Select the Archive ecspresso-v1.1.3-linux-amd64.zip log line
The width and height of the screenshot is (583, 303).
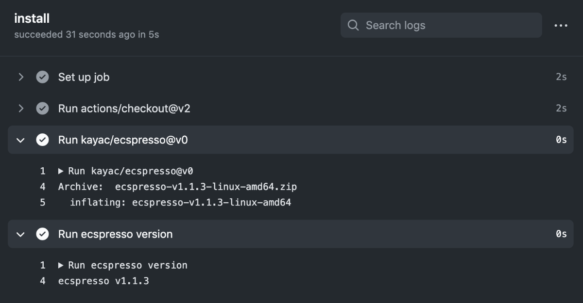click(177, 187)
